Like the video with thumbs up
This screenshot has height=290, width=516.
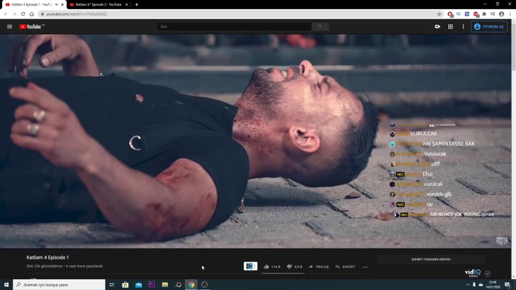click(272, 267)
